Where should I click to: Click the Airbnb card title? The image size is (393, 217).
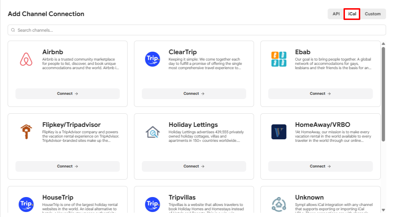click(x=53, y=52)
